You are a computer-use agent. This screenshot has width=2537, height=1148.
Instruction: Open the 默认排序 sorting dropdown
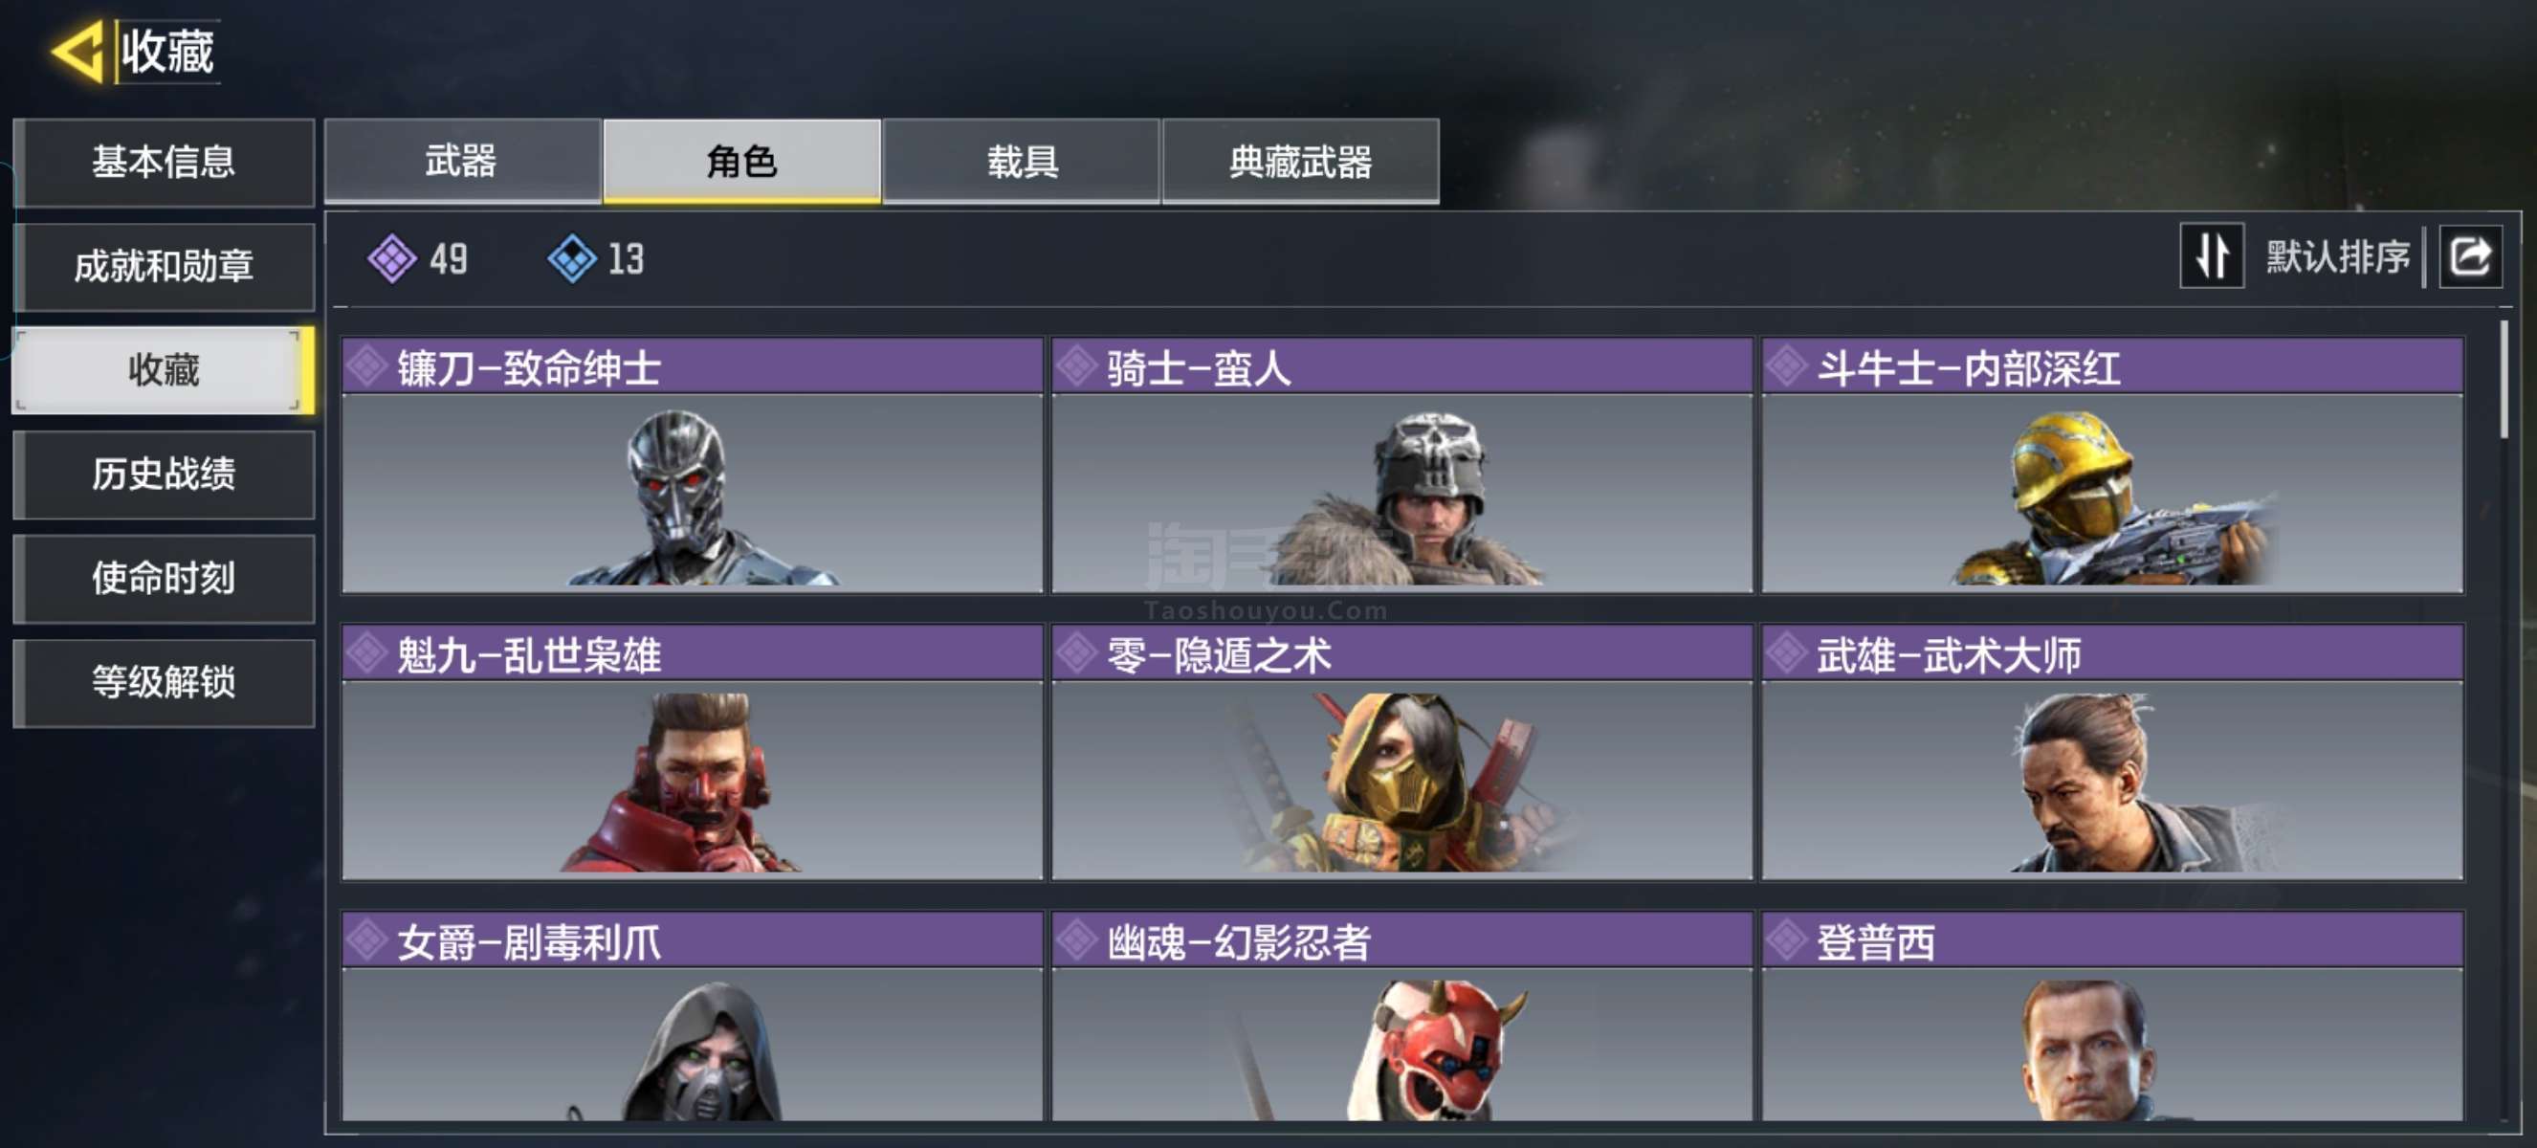[x=2338, y=257]
